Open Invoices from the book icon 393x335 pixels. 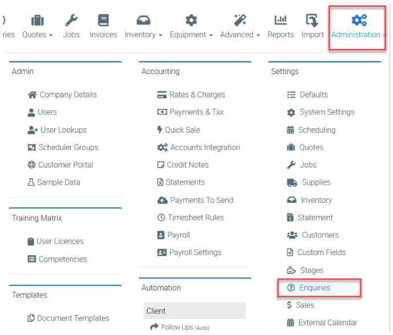pos(103,21)
